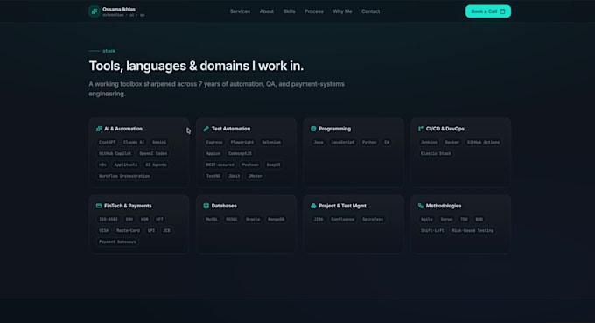This screenshot has height=323, width=595.
Task: Select the AI & Automation card title
Action: pos(123,129)
